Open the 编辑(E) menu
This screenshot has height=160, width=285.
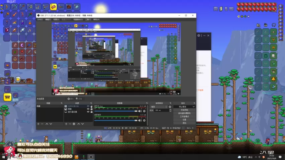coord(48,20)
